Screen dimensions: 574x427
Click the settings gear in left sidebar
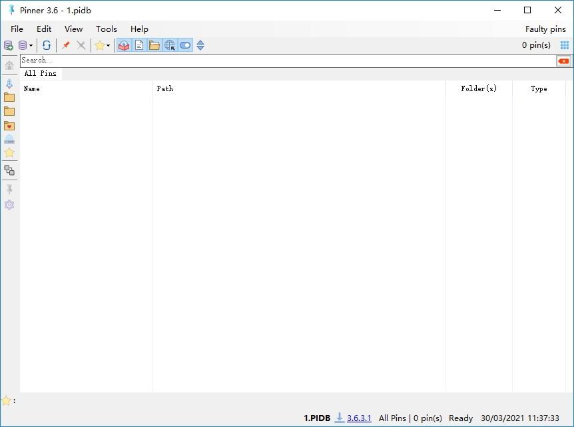[x=9, y=205]
